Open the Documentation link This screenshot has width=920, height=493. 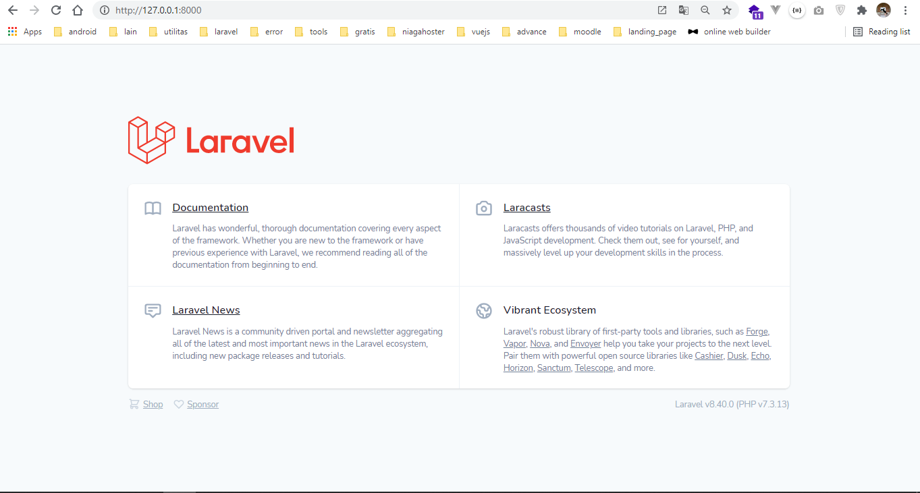[210, 208]
